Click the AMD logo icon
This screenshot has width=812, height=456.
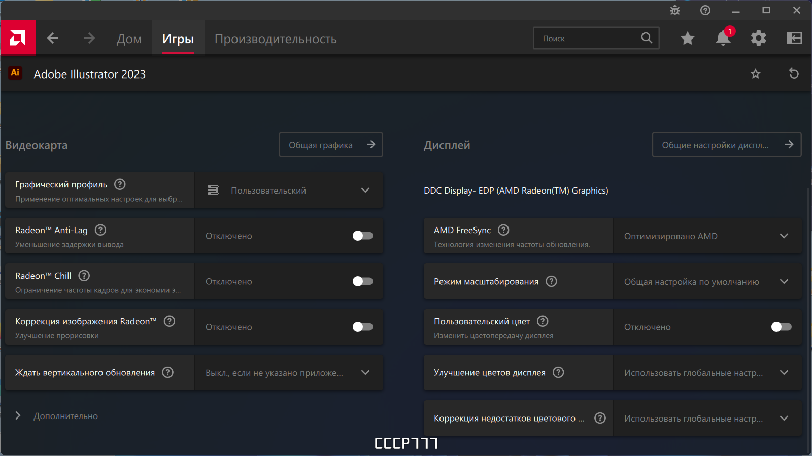pyautogui.click(x=18, y=37)
